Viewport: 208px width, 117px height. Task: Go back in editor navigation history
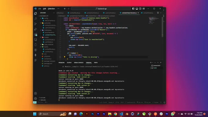(65, 9)
